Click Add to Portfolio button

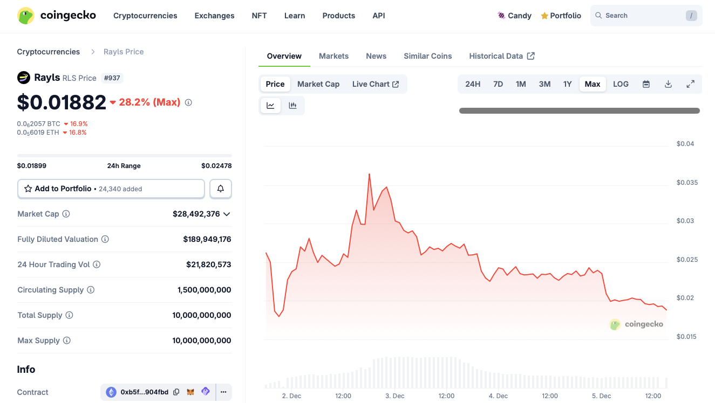[x=111, y=189]
